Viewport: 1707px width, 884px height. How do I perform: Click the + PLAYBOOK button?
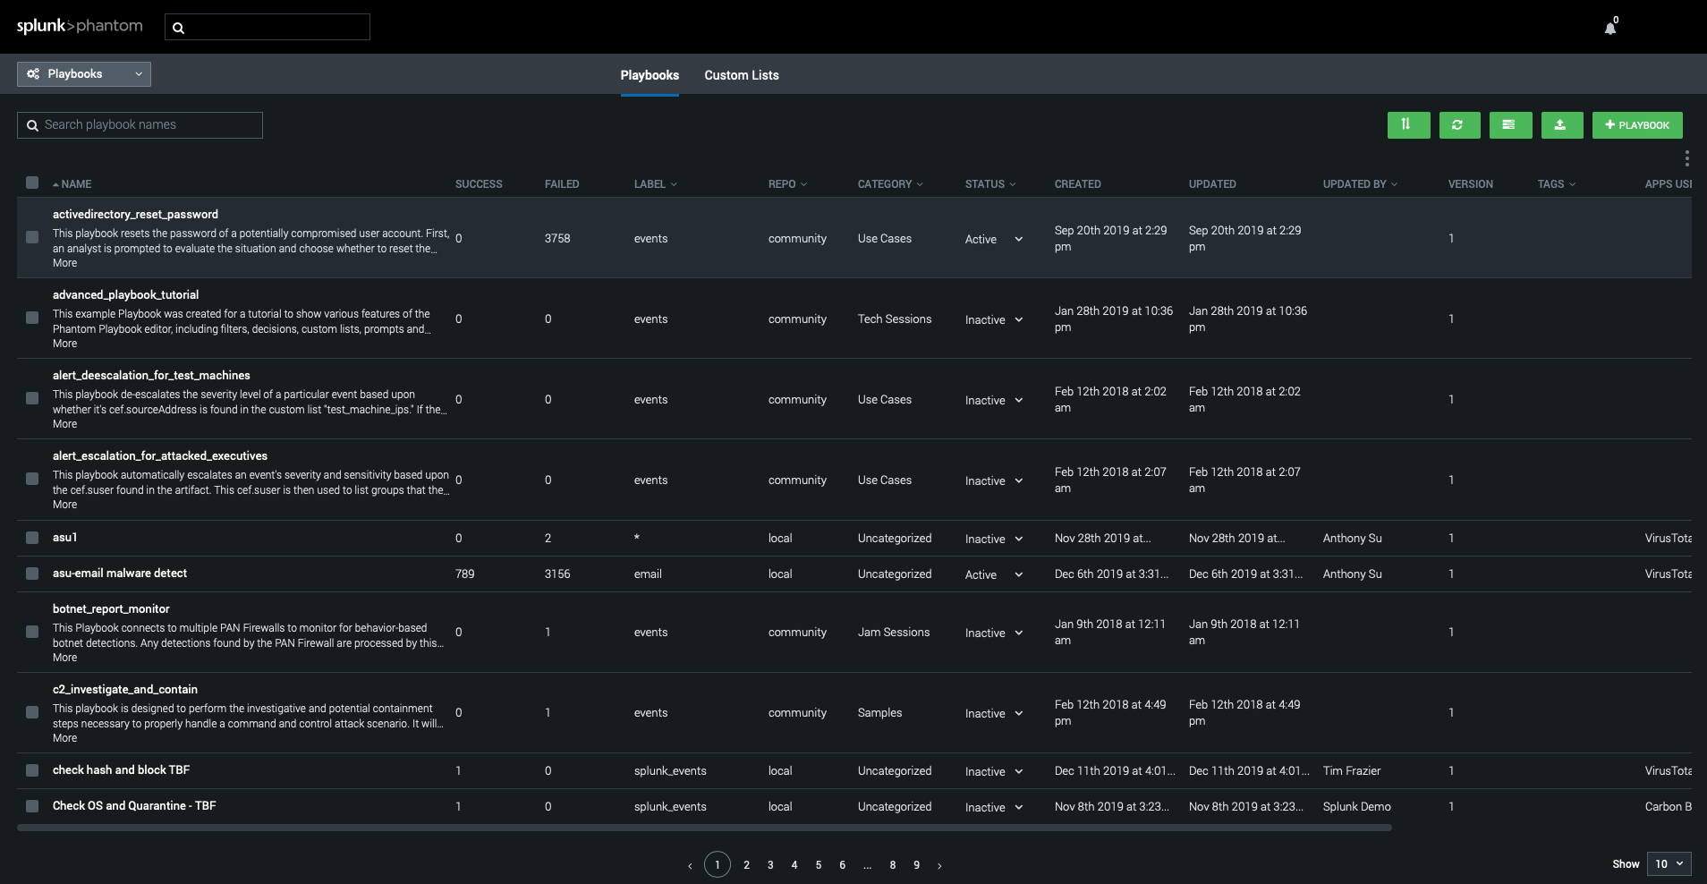click(1637, 125)
